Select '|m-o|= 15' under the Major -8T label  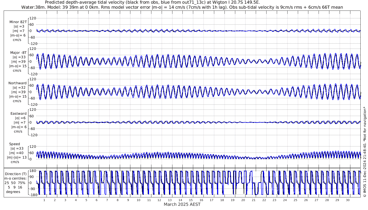click(18, 66)
